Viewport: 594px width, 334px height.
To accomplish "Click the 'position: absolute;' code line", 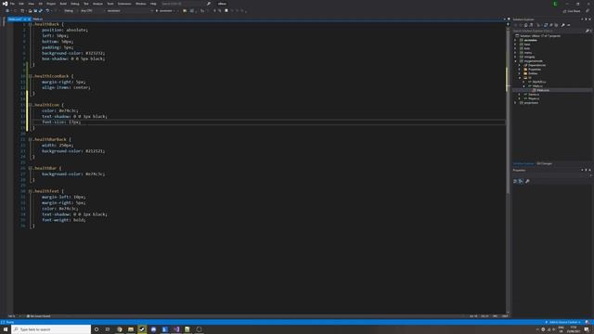I will (x=65, y=30).
